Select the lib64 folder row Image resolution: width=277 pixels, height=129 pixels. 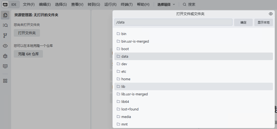[193, 102]
